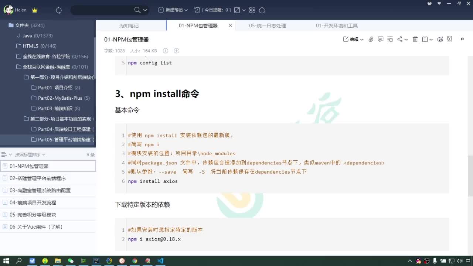Open IntelliJ IDEA from taskbar

click(x=96, y=261)
